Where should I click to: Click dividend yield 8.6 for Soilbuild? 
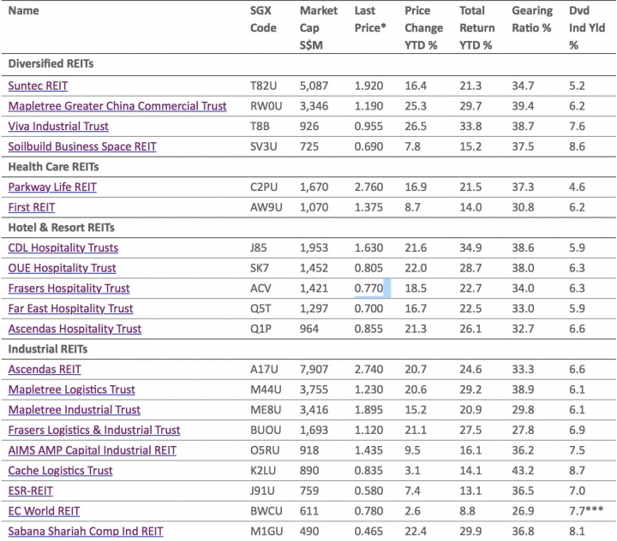pos(577,146)
